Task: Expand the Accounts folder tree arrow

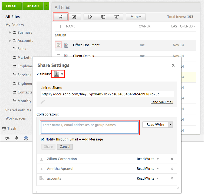Action: click(10, 41)
